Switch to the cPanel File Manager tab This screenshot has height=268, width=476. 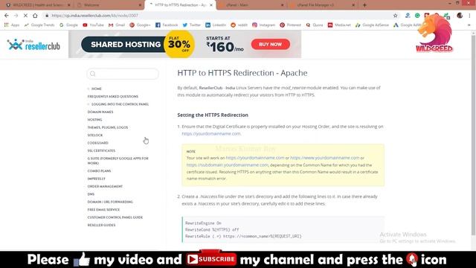(x=322, y=5)
